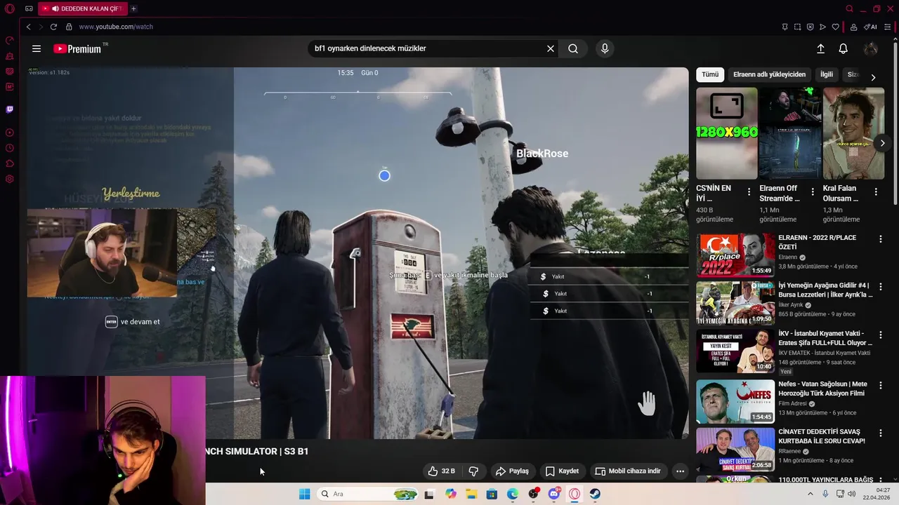Image resolution: width=899 pixels, height=505 pixels.
Task: Open GX Control speedometer sidebar icon
Action: click(x=9, y=40)
